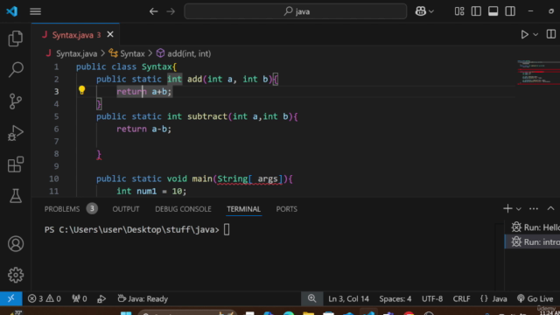Click in the command center search box
This screenshot has height=315, width=560.
pos(296,11)
